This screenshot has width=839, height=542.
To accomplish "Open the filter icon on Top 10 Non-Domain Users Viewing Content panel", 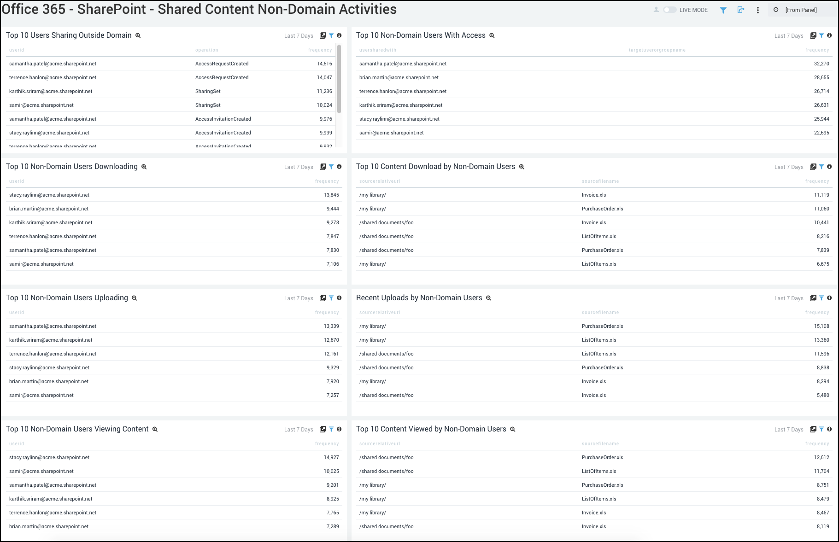I will tap(331, 429).
